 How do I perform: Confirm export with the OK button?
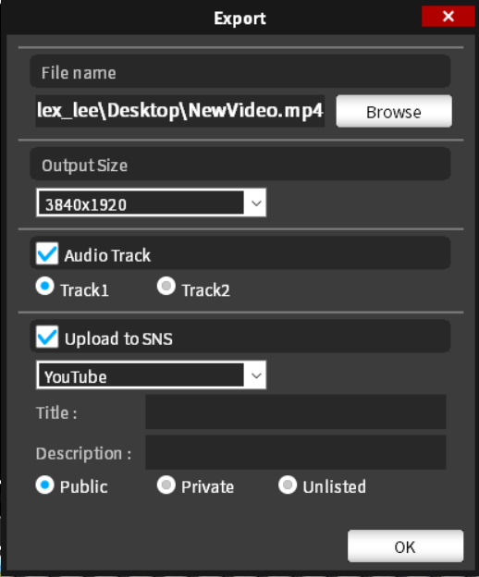pos(405,546)
